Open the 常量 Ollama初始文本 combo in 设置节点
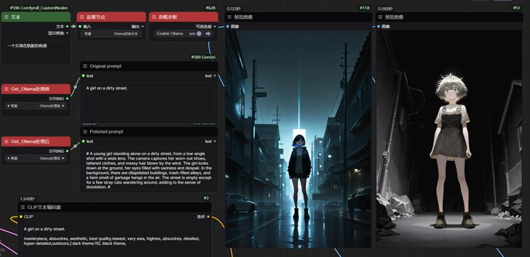This screenshot has width=530, height=257. 112,34
